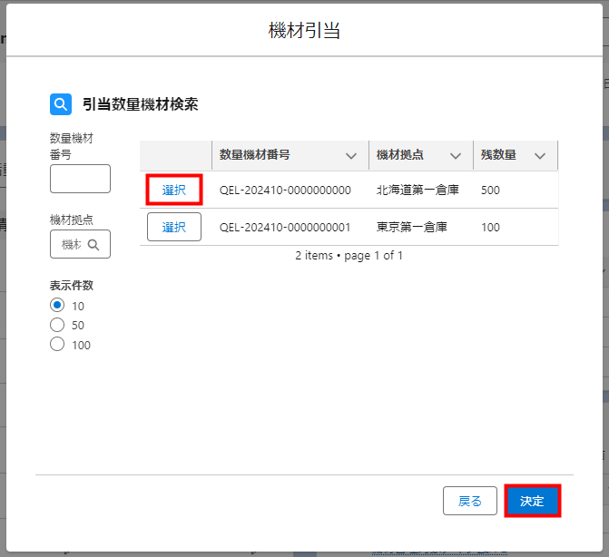This screenshot has width=609, height=557.
Task: Click into the 機材拠点 lookup field
Action: (x=71, y=244)
